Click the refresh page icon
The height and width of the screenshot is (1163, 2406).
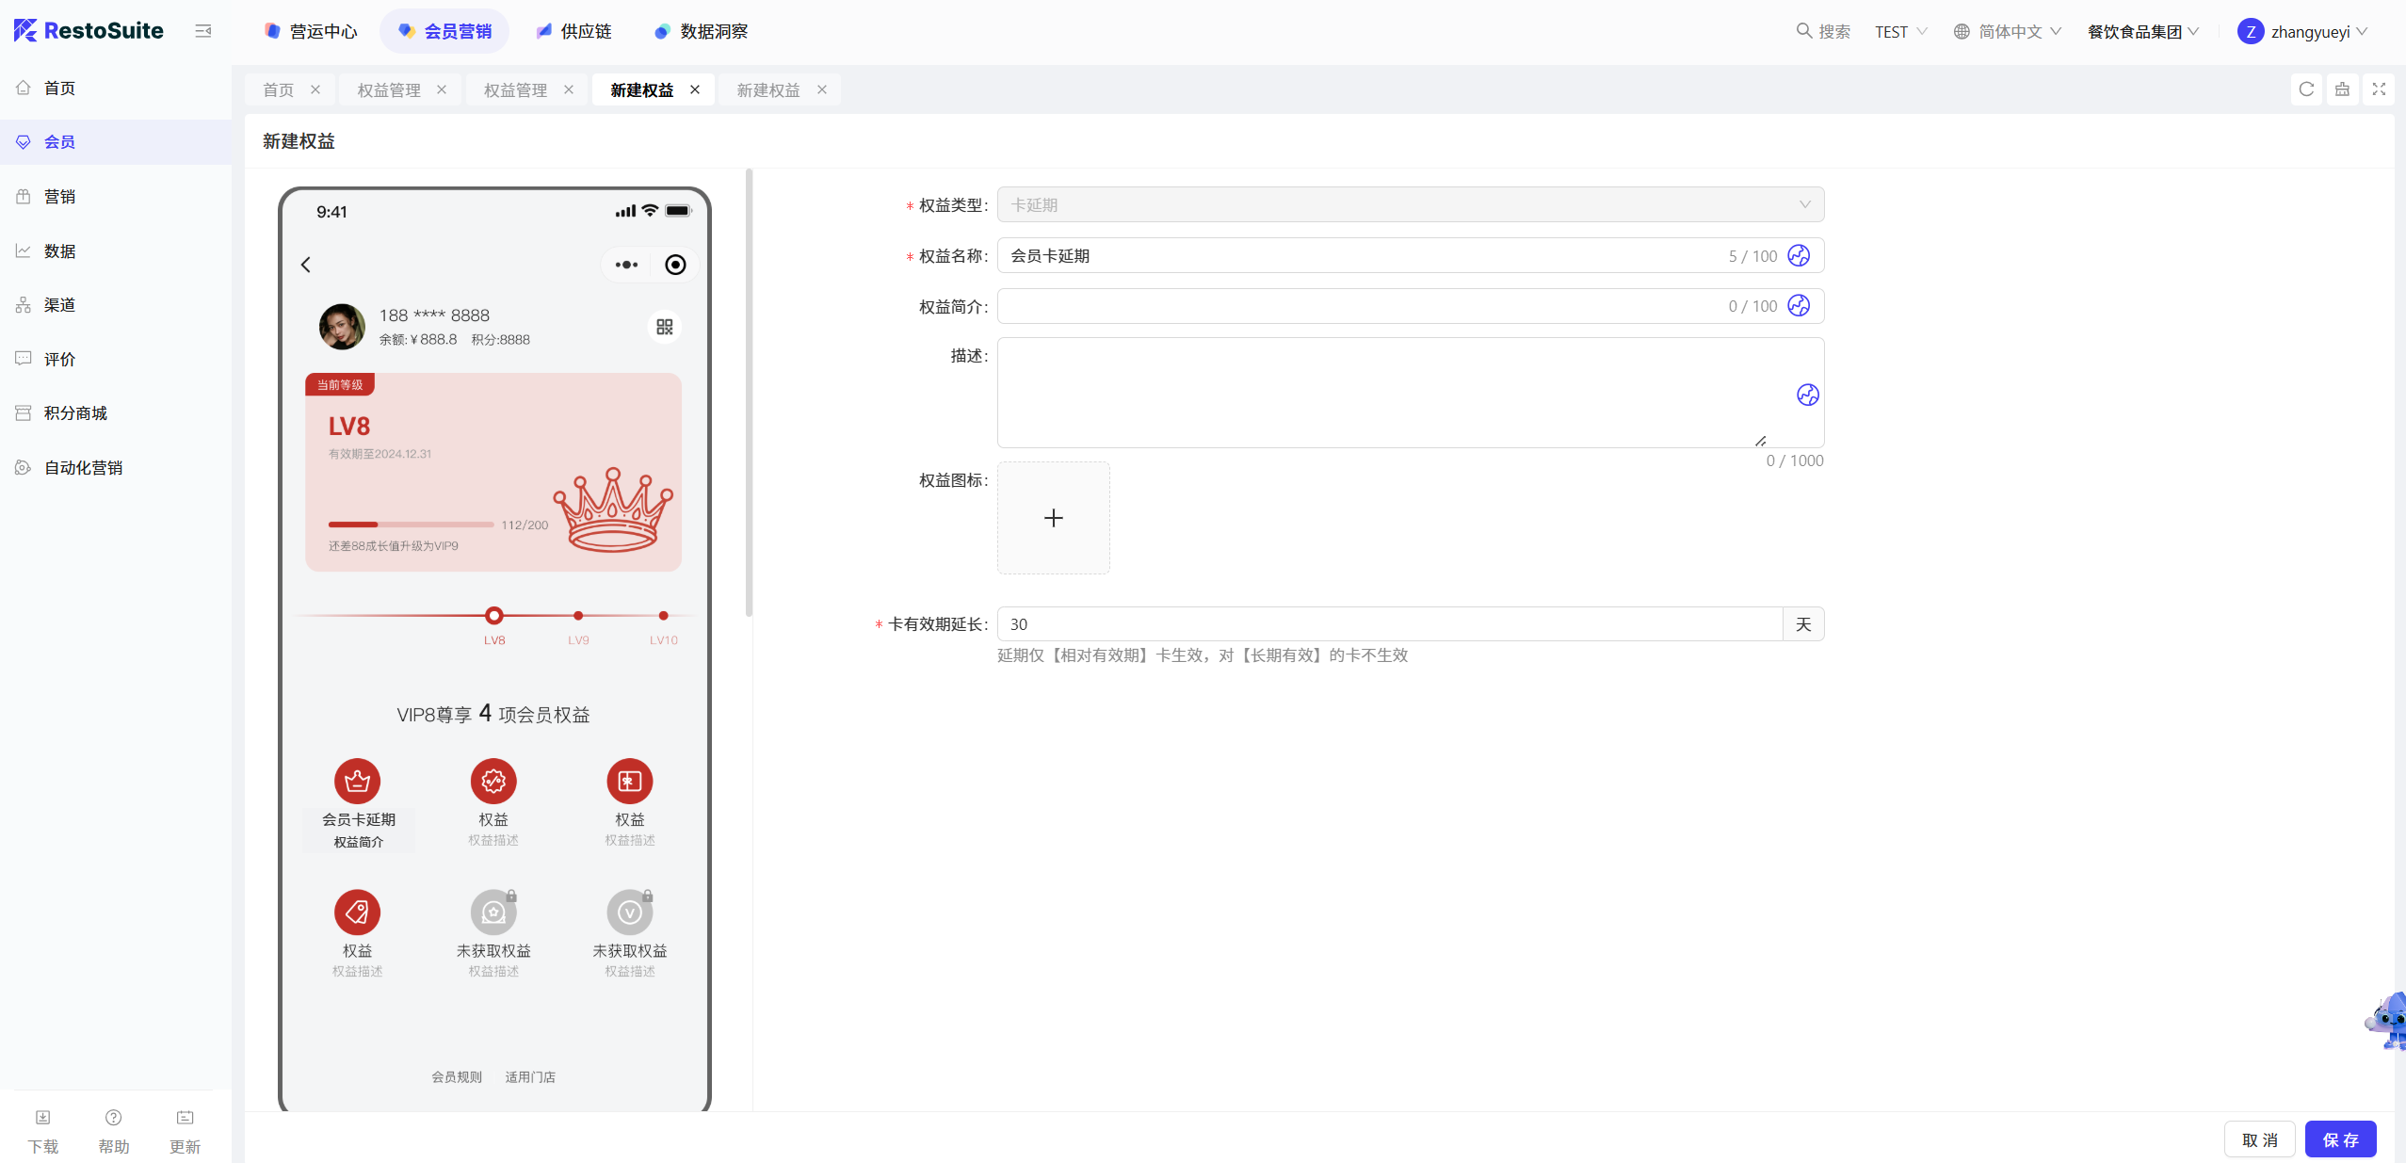[2306, 89]
